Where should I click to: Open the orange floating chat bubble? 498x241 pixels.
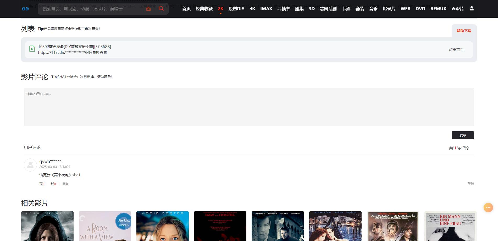tap(488, 208)
